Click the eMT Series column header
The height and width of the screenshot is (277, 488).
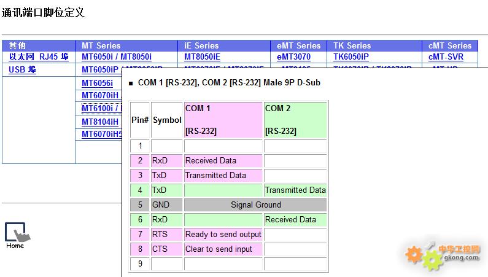tap(298, 45)
